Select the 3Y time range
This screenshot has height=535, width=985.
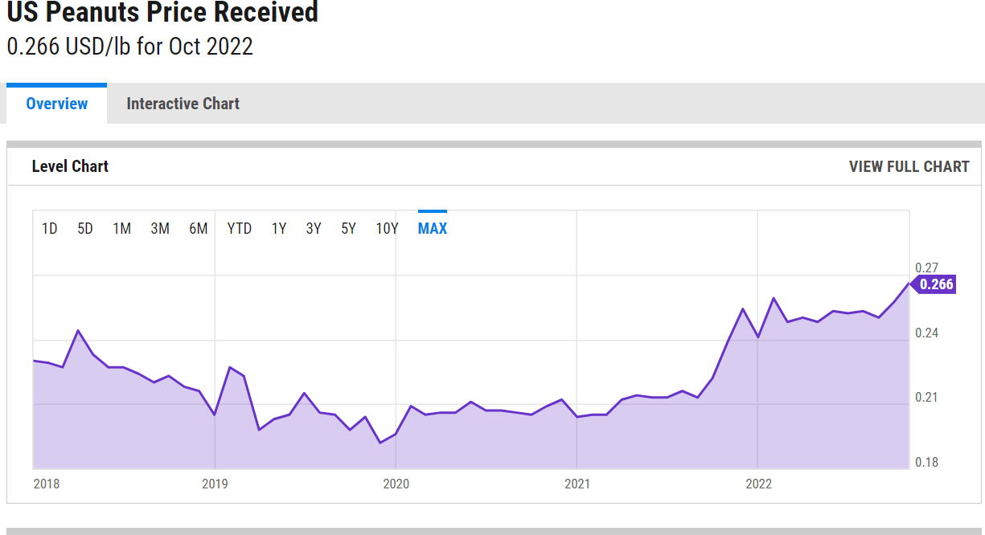314,228
